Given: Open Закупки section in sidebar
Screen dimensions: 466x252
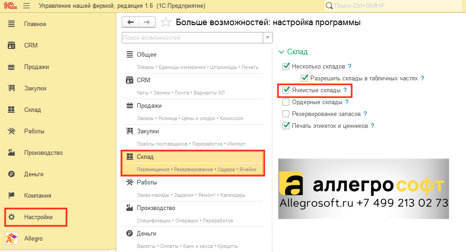Looking at the screenshot, I should pyautogui.click(x=35, y=89).
